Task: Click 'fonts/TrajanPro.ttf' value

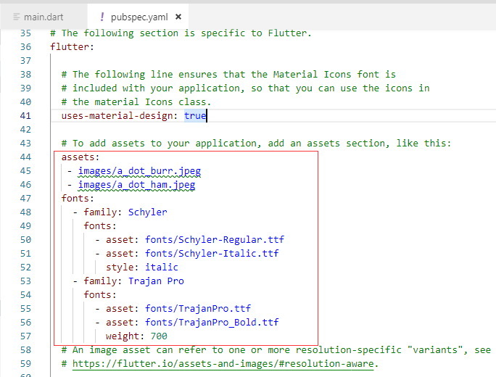Action: pos(198,309)
